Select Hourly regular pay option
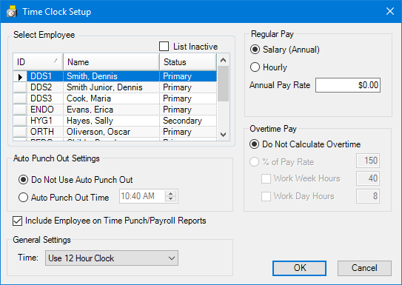 [269, 67]
